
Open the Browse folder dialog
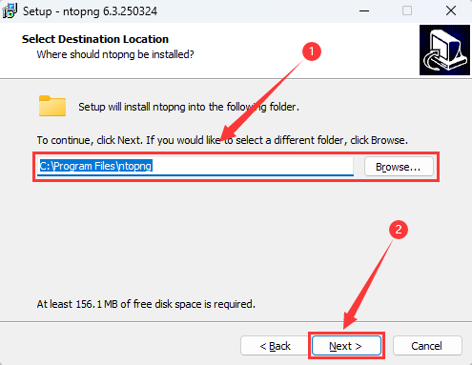[399, 167]
